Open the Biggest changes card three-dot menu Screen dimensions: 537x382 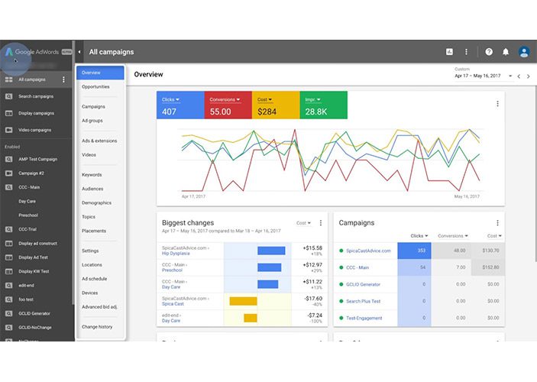[321, 223]
